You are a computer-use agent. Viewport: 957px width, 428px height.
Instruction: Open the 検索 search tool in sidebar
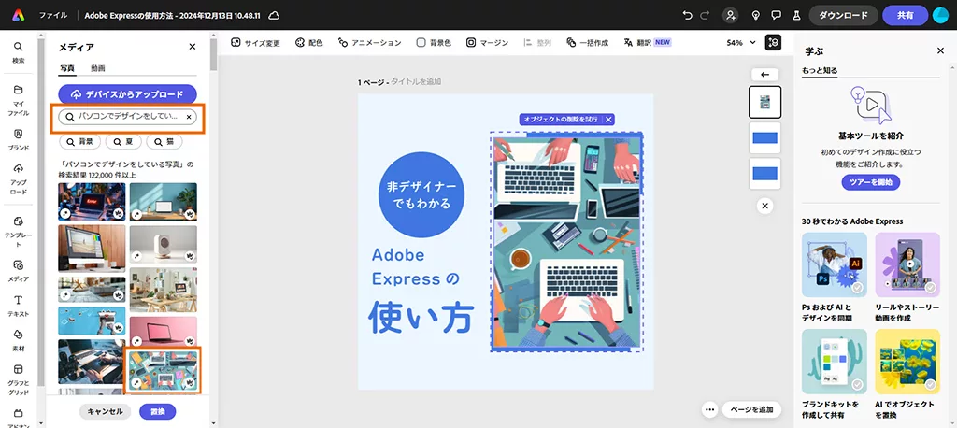19,52
